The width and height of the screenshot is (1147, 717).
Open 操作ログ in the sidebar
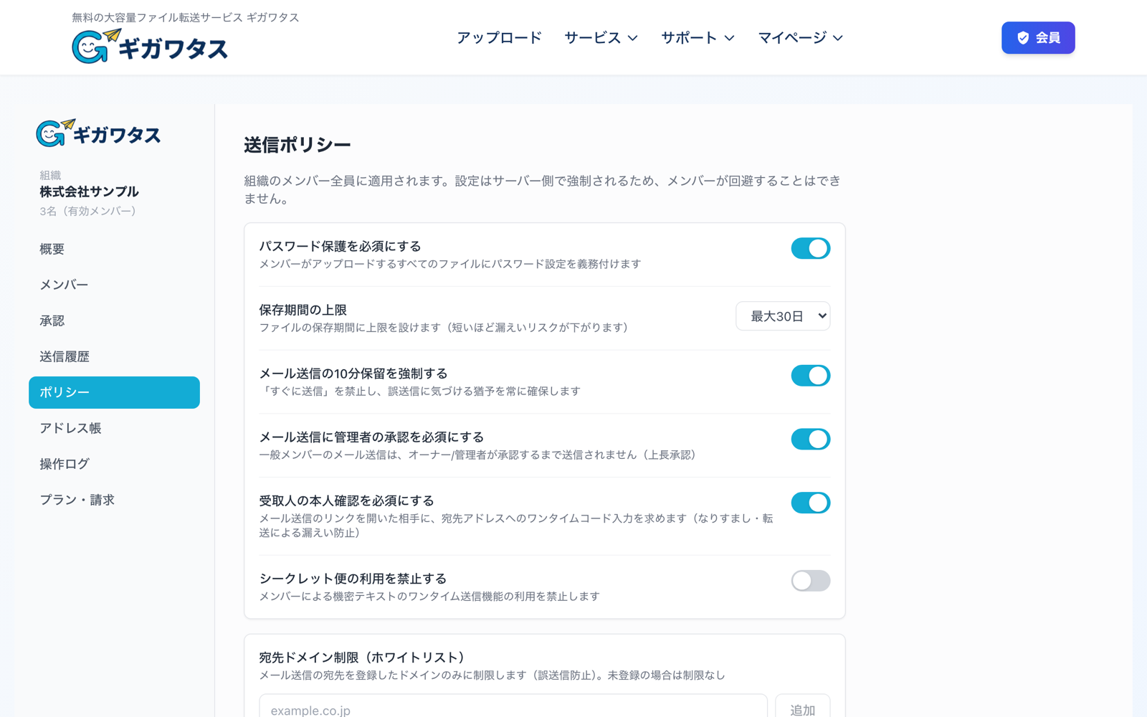click(114, 464)
